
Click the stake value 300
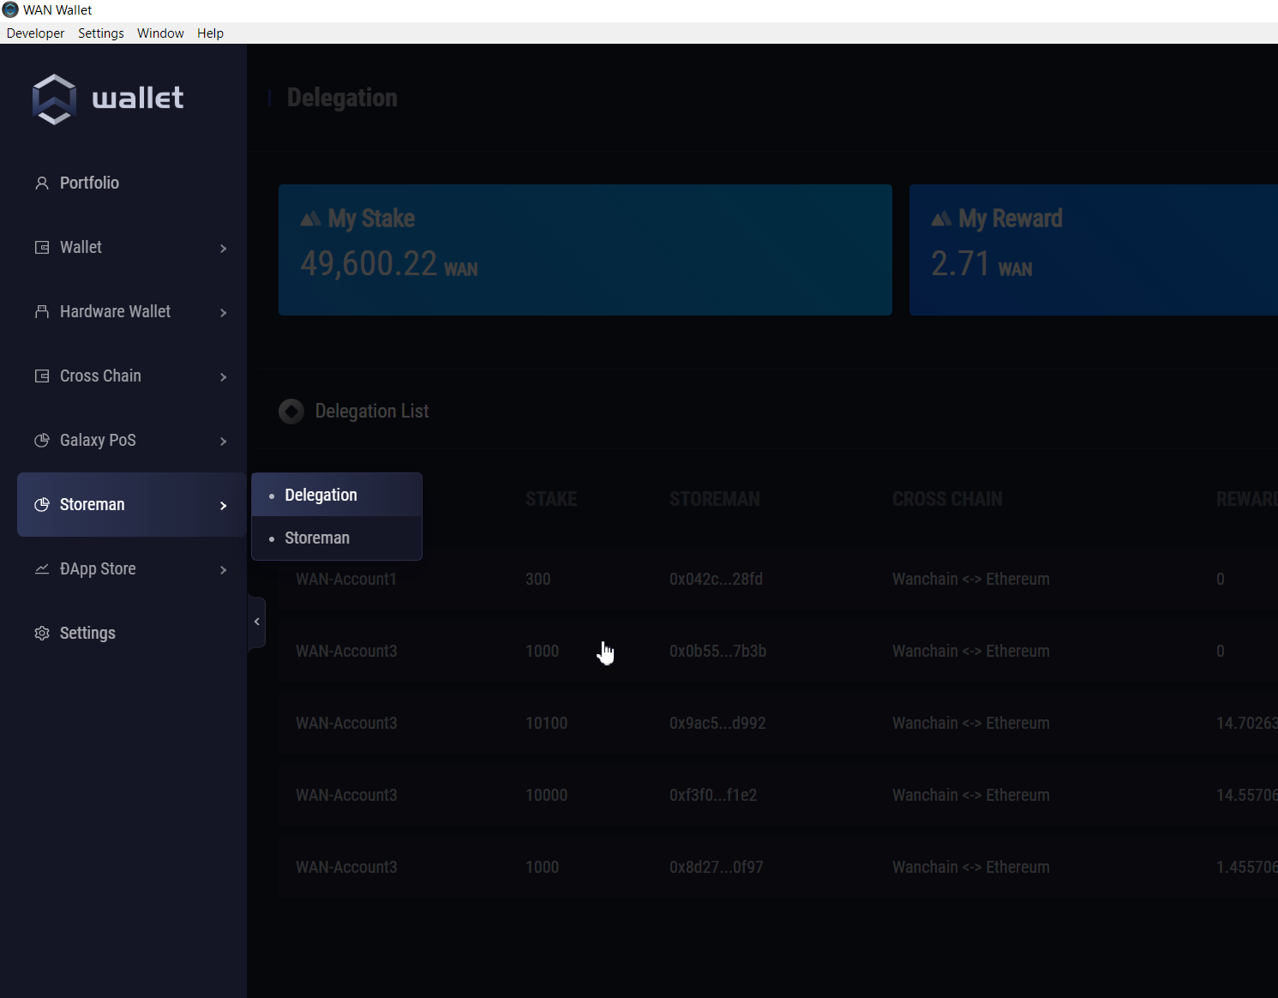[537, 579]
